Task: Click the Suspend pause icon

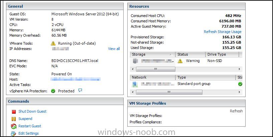Action: pos(14,119)
